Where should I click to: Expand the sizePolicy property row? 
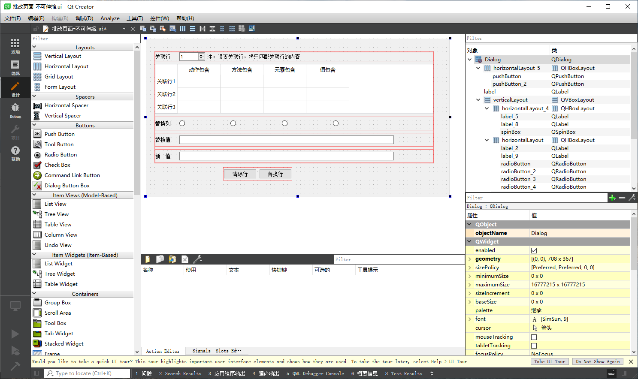click(x=470, y=268)
